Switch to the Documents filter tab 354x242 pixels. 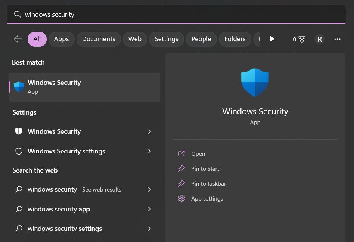99,39
